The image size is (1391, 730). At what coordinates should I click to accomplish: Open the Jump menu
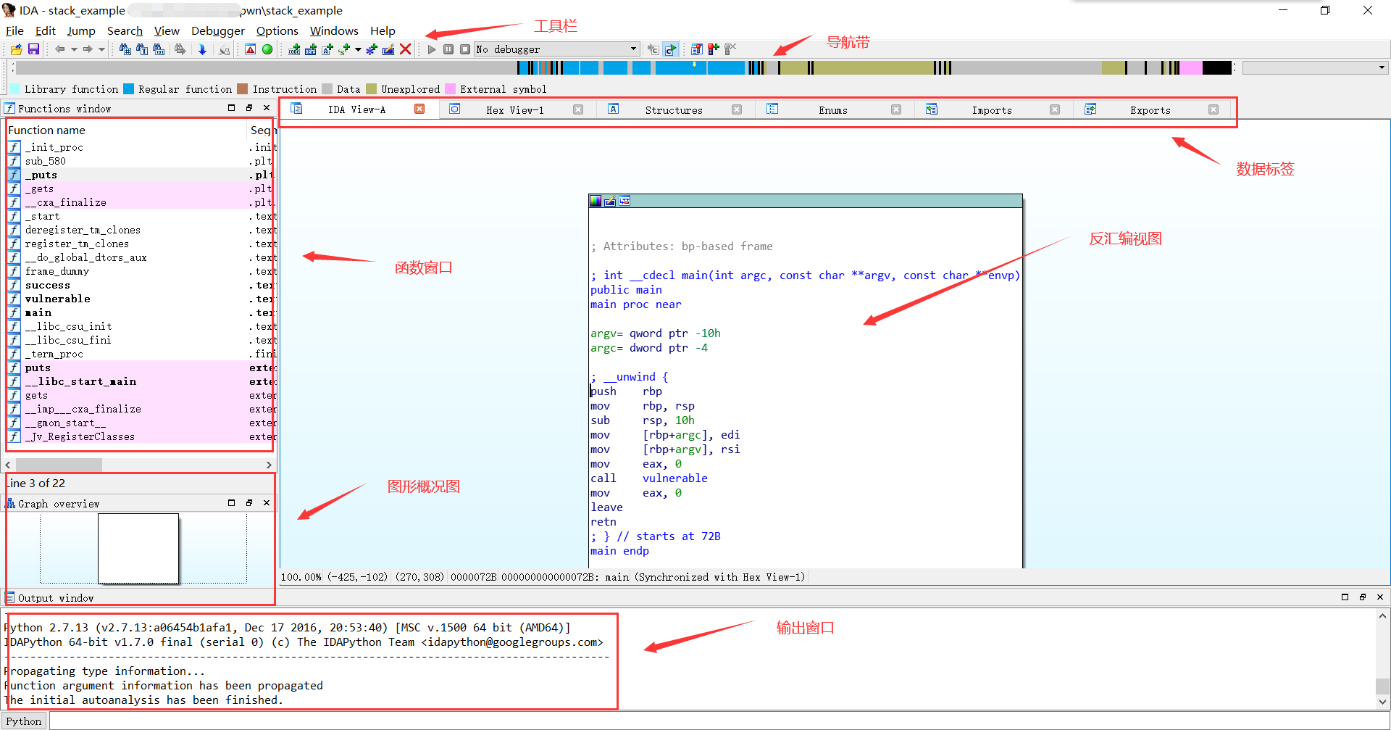[x=81, y=30]
